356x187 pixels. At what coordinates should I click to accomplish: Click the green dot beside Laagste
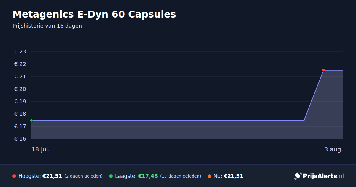tap(111, 176)
